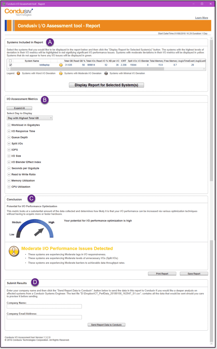Click the table's scroll-right arrow

[x=204, y=69]
